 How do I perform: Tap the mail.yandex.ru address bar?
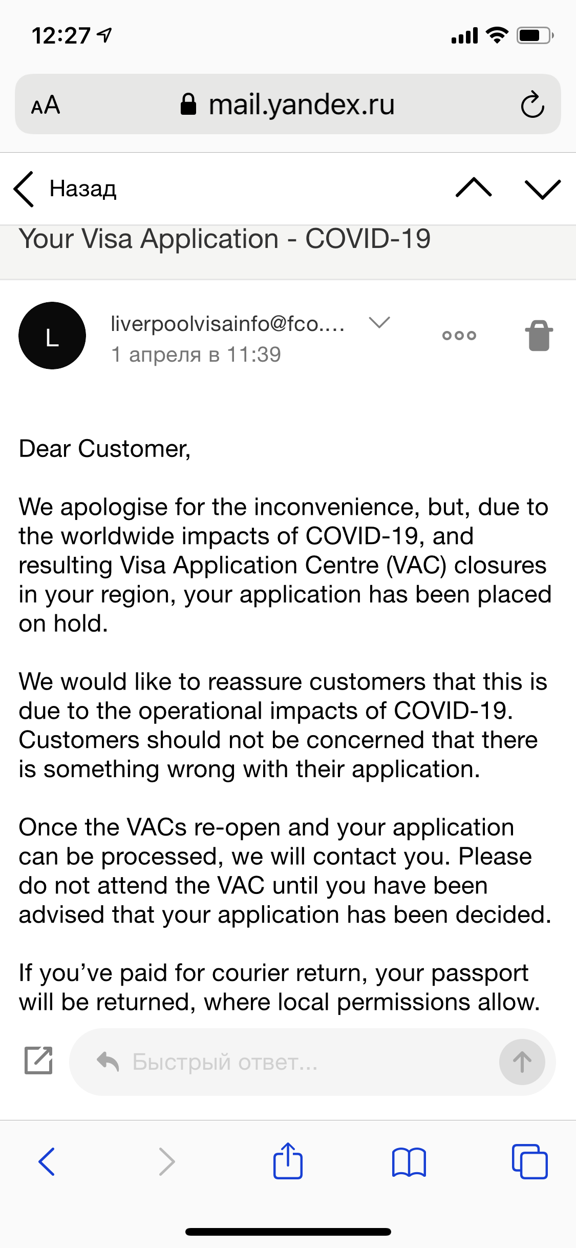pyautogui.click(x=288, y=105)
